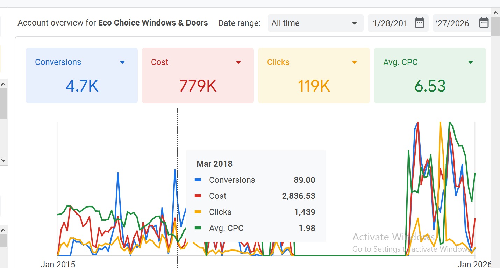Open the Conversions metric selector dropdown
Screen dimensions: 500x268
(122, 62)
